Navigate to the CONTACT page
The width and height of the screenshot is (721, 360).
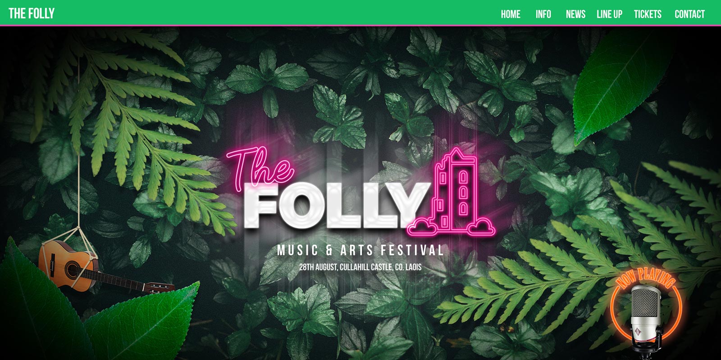tap(689, 14)
